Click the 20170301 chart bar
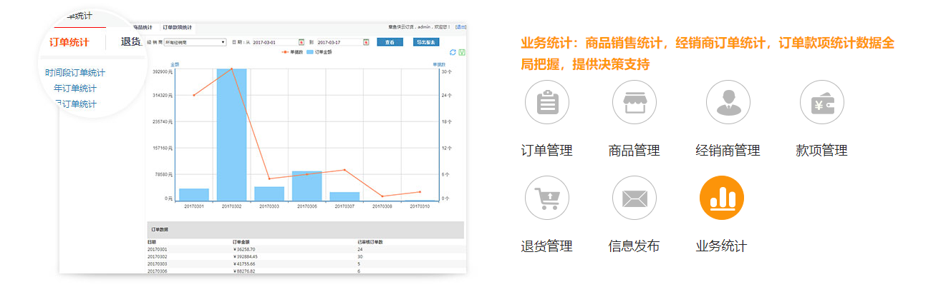 pos(193,195)
